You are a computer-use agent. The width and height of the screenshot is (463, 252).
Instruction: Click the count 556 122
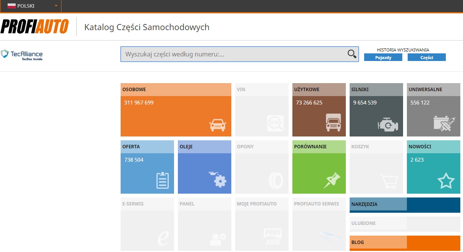coord(420,103)
